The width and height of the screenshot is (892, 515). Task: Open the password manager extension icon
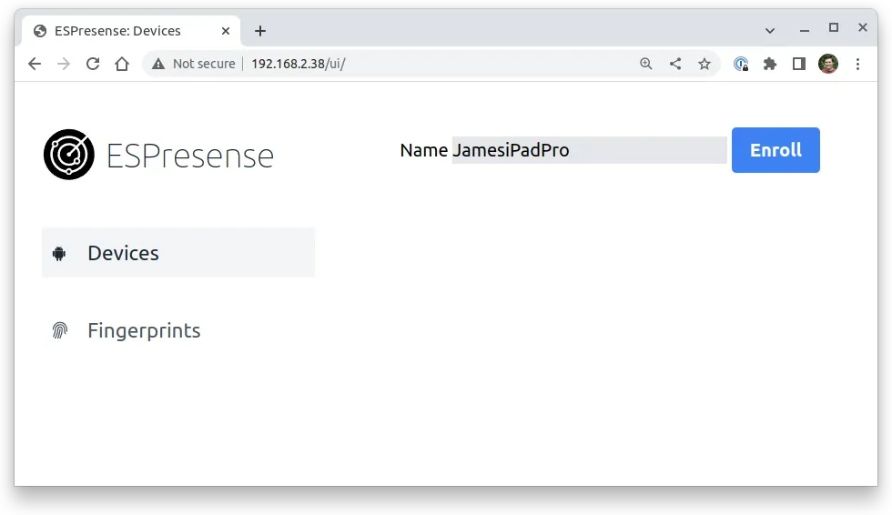tap(741, 64)
